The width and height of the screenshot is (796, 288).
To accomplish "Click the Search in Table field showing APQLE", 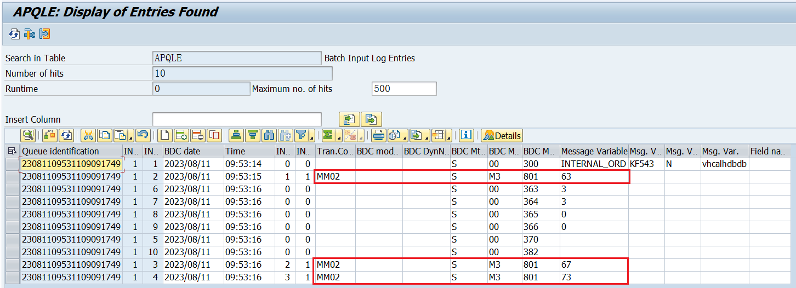I will [x=237, y=58].
